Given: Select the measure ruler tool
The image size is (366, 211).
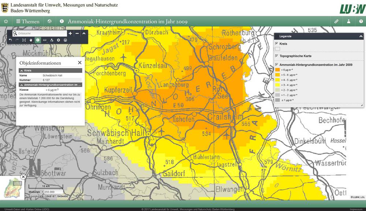Looking at the screenshot, I should tap(45, 40).
